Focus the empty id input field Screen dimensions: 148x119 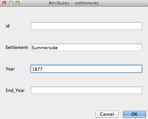(86, 26)
